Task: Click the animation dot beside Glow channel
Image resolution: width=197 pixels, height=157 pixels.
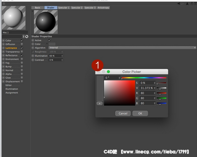Action: (3, 78)
